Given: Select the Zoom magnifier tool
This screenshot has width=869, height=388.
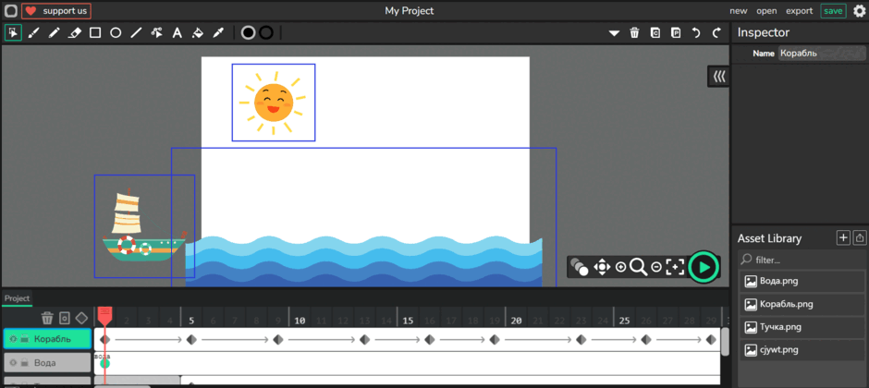Looking at the screenshot, I should 639,267.
